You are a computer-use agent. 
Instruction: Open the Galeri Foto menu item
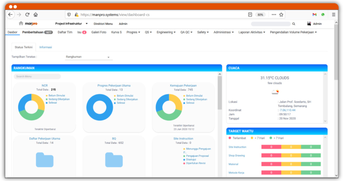pos(99,32)
